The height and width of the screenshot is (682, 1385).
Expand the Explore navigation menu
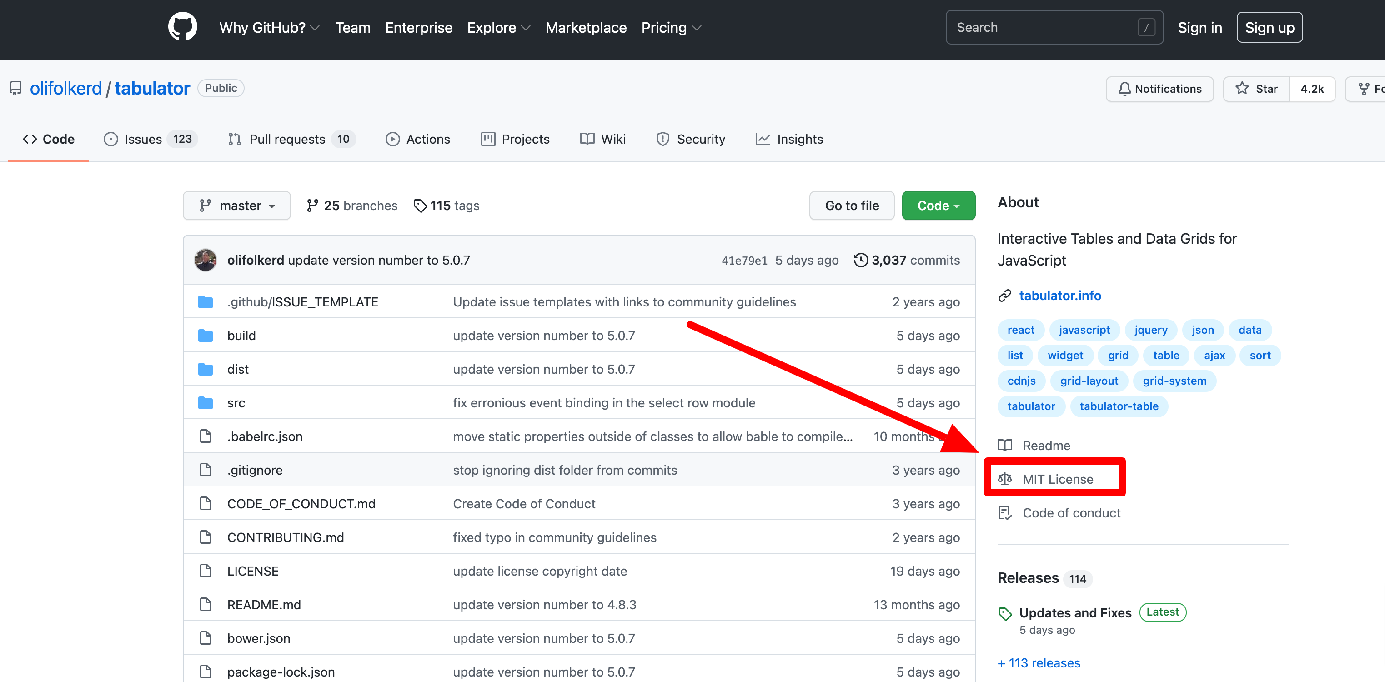coord(498,27)
